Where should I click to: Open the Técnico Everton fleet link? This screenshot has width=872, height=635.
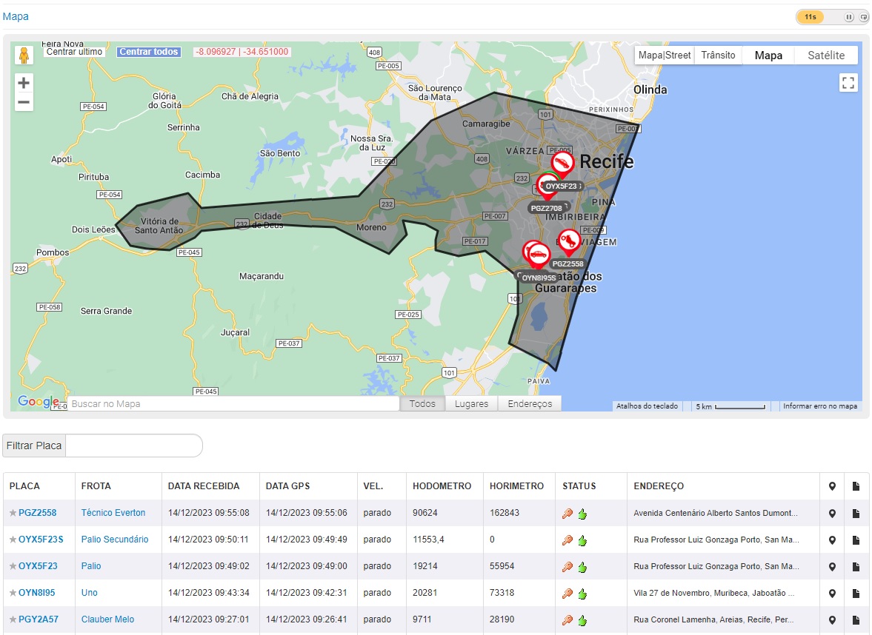pos(113,513)
